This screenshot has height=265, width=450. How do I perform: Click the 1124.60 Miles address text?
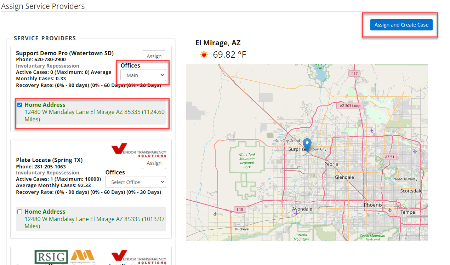(x=95, y=116)
